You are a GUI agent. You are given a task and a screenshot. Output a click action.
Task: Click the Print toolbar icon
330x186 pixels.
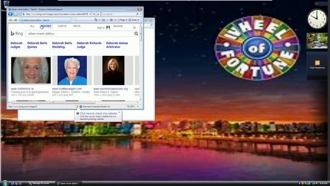click(111, 20)
